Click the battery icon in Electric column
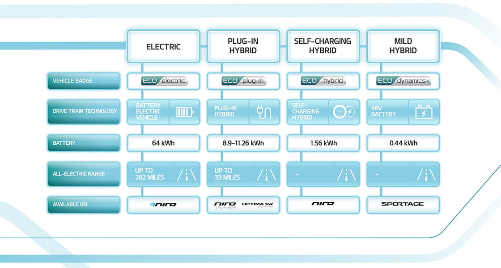The width and height of the screenshot is (501, 268). [x=184, y=112]
